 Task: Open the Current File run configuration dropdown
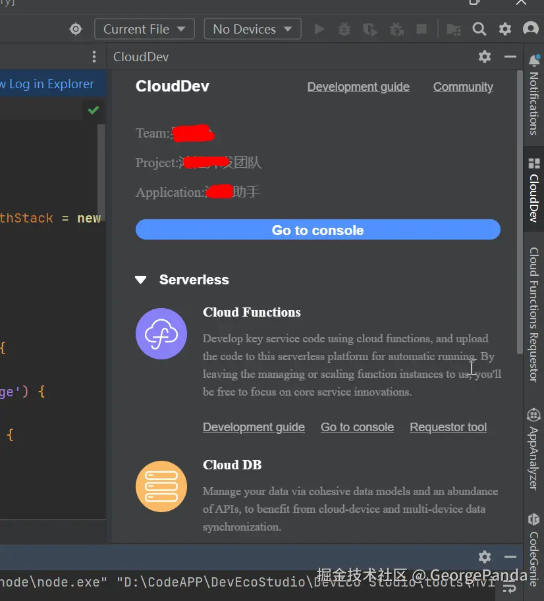pyautogui.click(x=144, y=29)
